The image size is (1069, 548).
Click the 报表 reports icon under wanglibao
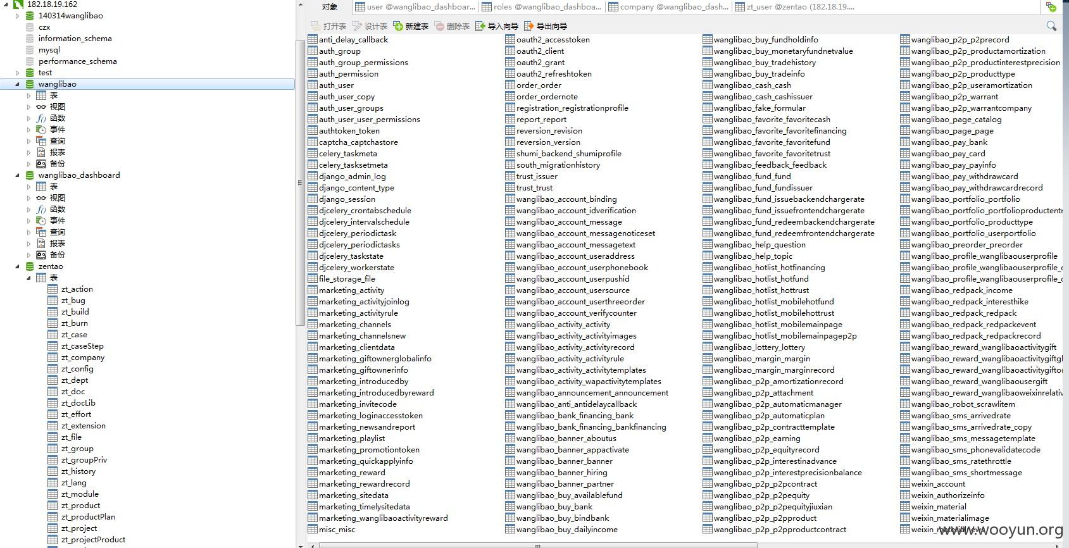[41, 153]
